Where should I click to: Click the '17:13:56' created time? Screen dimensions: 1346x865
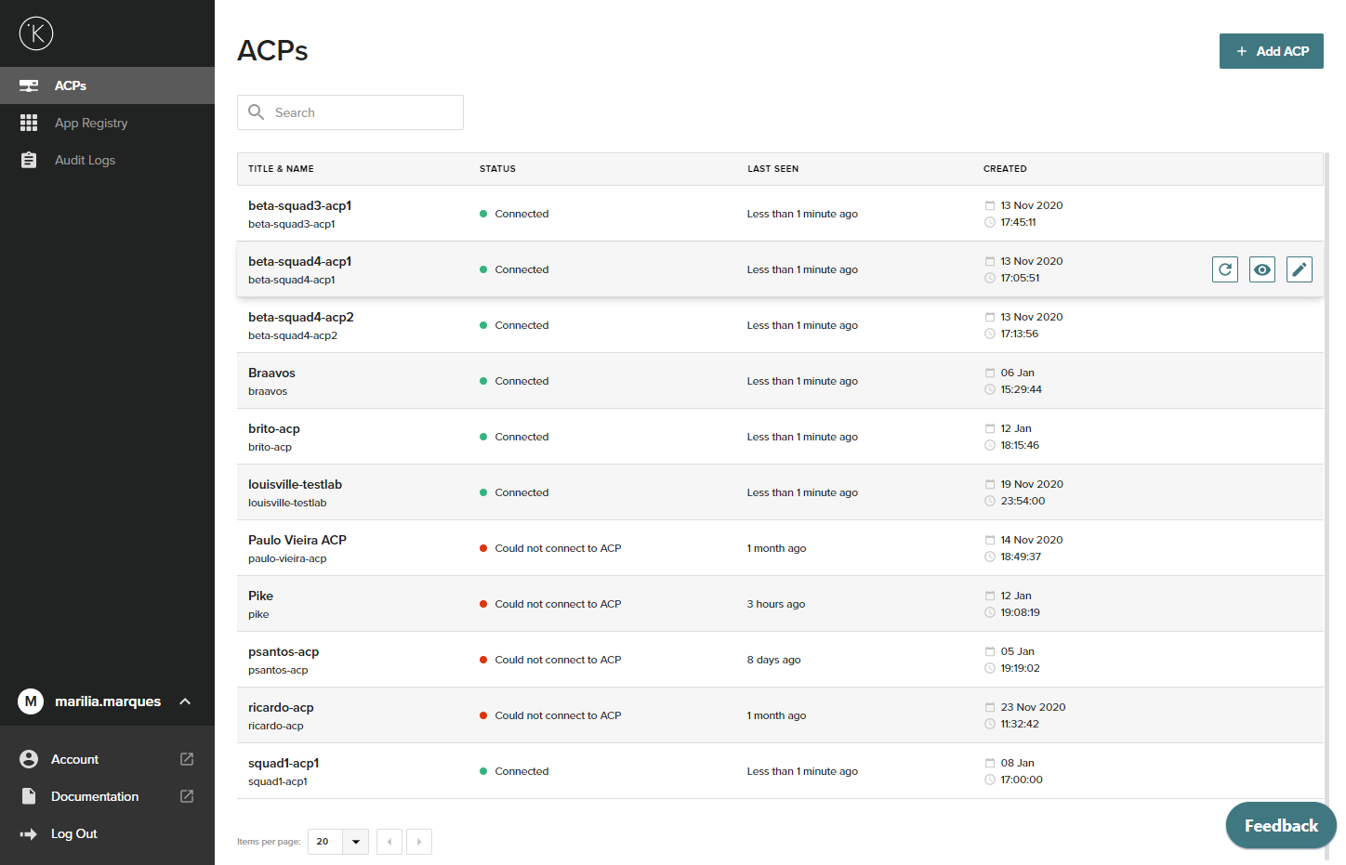[1019, 334]
